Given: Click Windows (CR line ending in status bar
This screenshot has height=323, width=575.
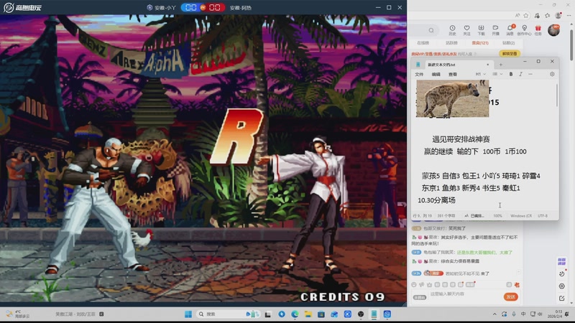Looking at the screenshot, I should 520,216.
